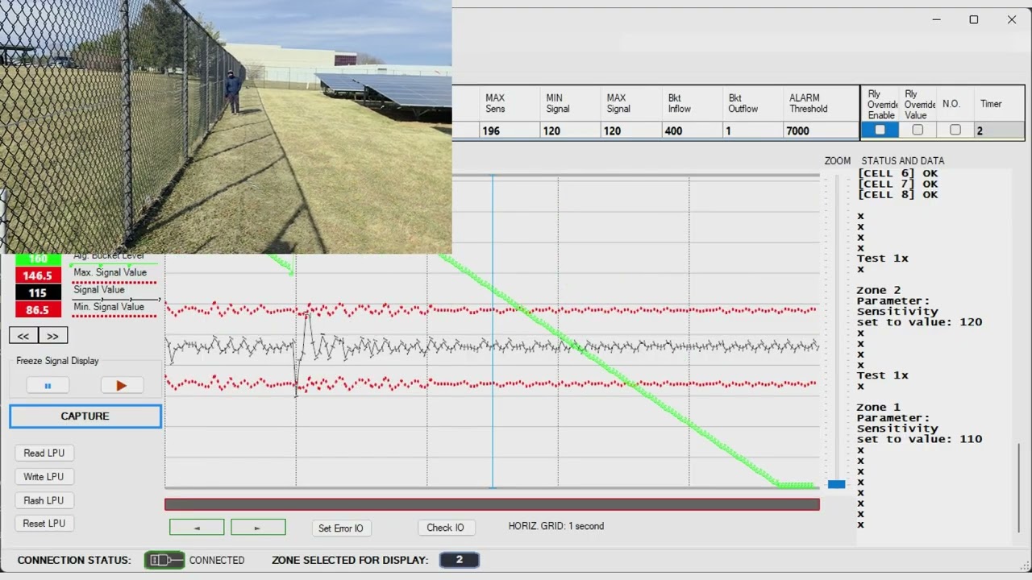Select the Bkt Inflow cell 400
1032x580 pixels.
[x=693, y=130]
